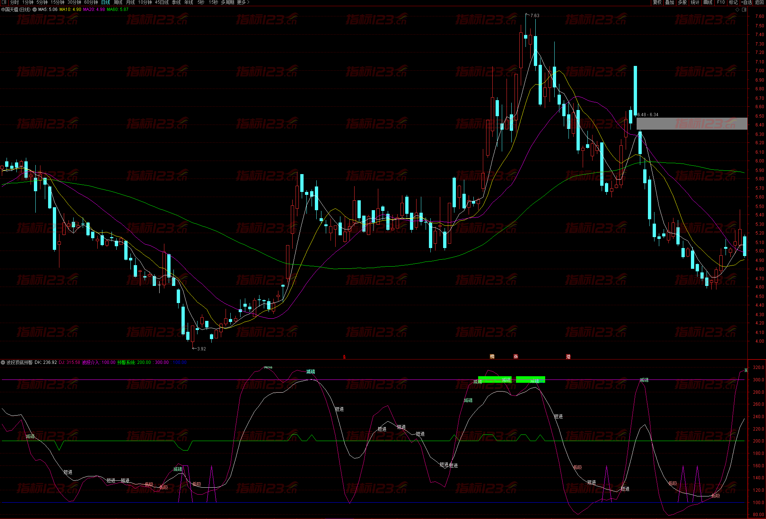
Task: Click the 7.63 high price label
Action: point(535,16)
